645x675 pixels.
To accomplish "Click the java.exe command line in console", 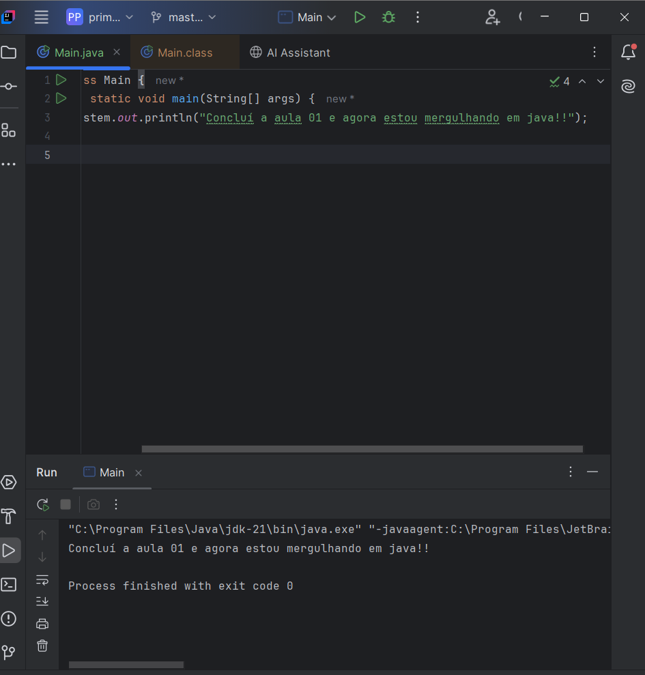I will click(x=339, y=529).
